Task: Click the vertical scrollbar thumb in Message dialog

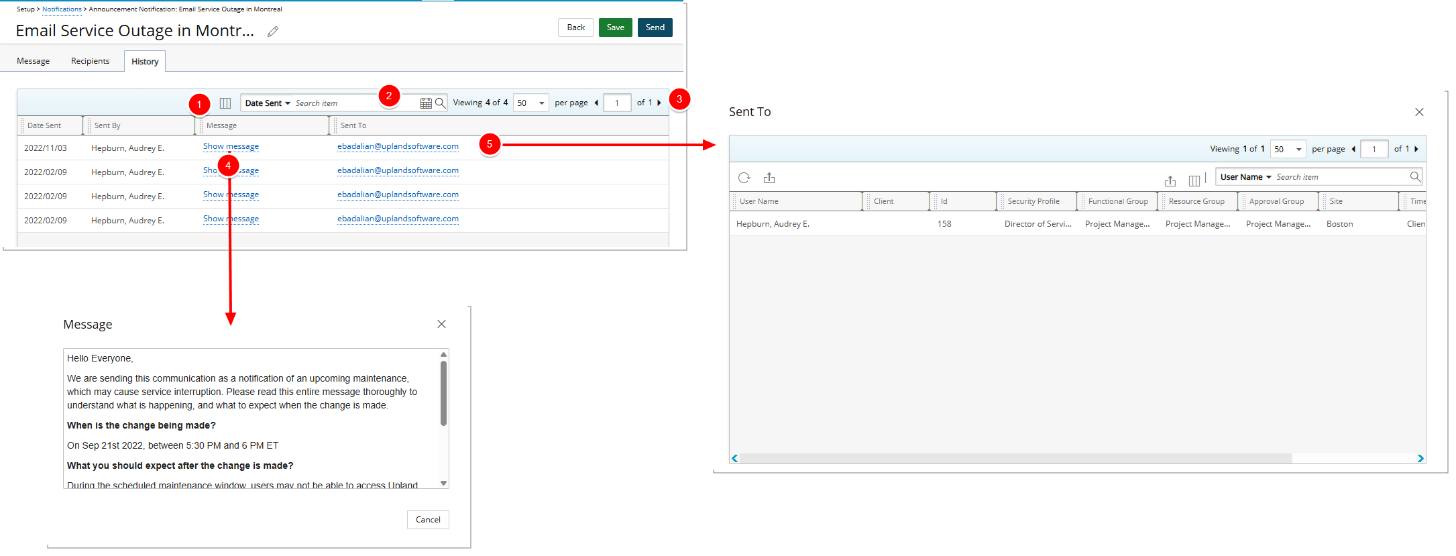Action: coord(443,393)
